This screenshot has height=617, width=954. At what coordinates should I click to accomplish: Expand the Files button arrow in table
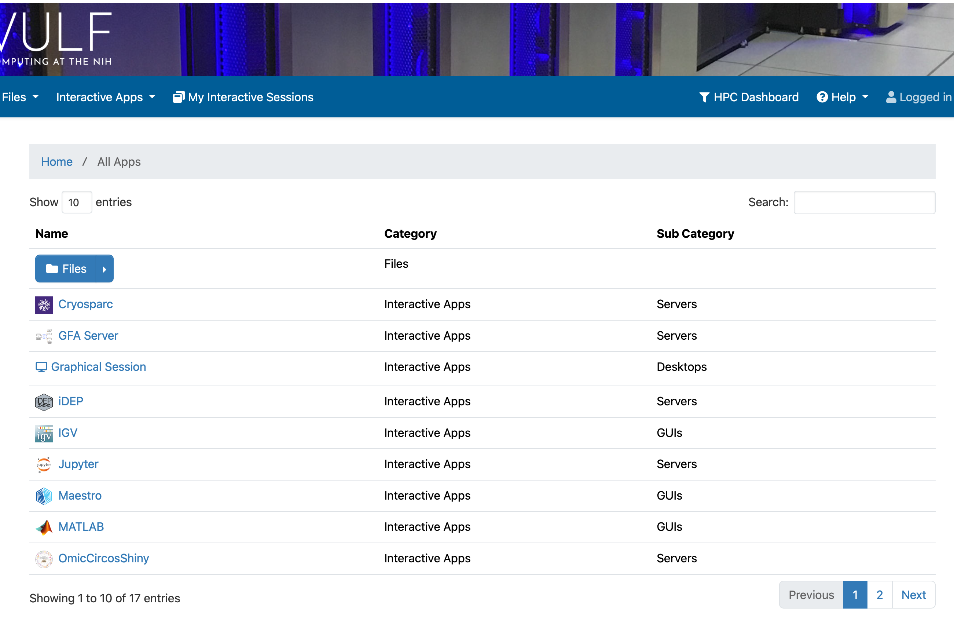(x=104, y=269)
